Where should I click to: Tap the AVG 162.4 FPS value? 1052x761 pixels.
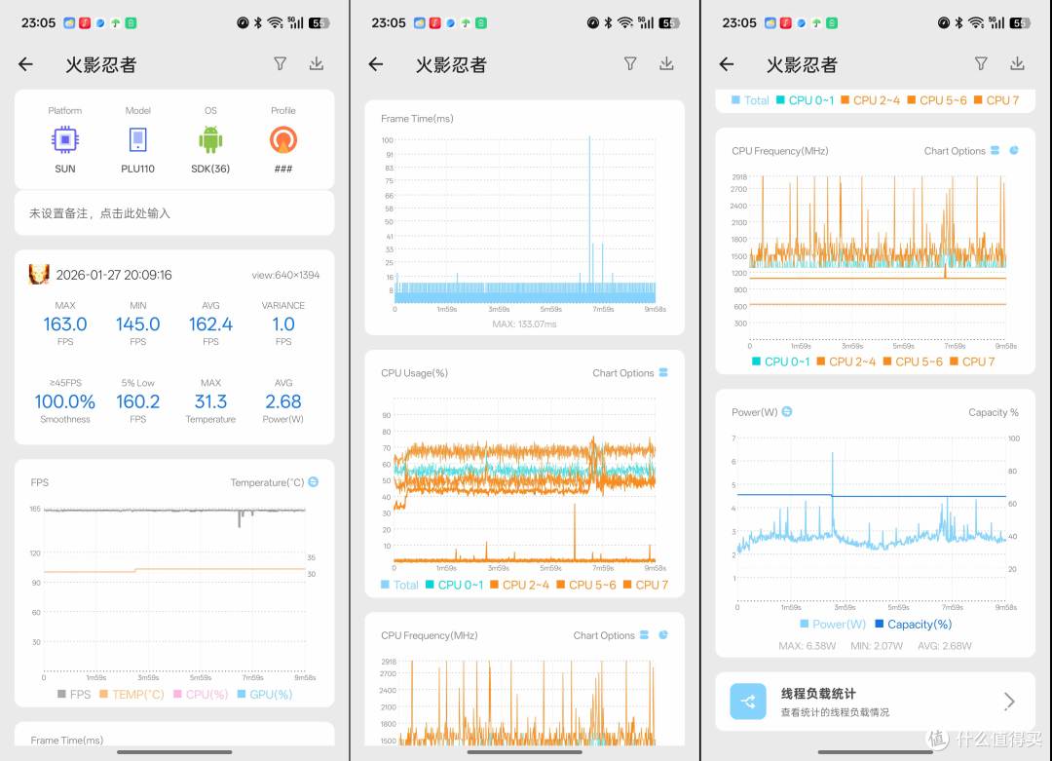(x=210, y=324)
